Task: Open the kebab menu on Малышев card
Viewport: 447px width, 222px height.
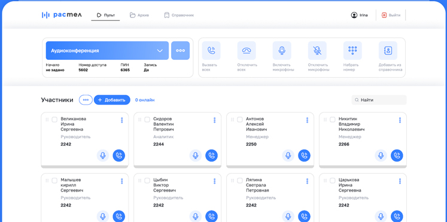Action: point(121,181)
